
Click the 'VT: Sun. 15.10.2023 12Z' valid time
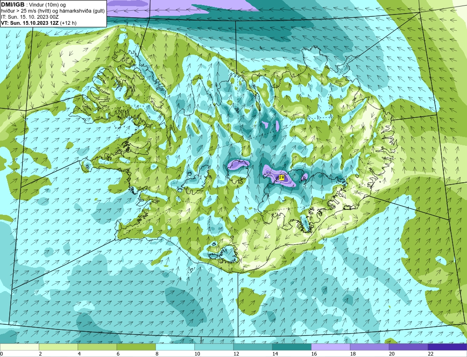(30, 23)
